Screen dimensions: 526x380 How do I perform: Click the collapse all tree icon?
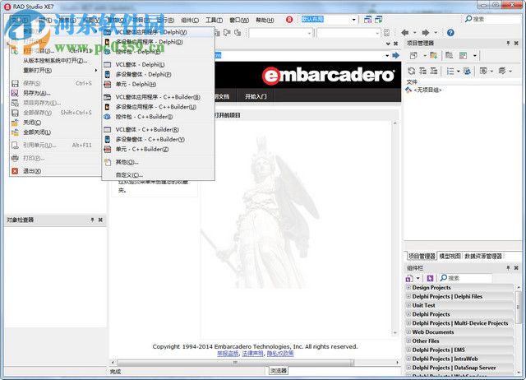click(434, 71)
